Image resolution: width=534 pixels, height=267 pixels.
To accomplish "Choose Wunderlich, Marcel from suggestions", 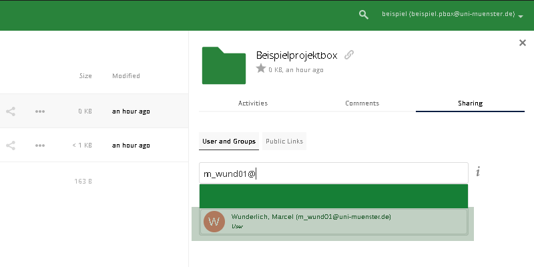I will tap(334, 222).
